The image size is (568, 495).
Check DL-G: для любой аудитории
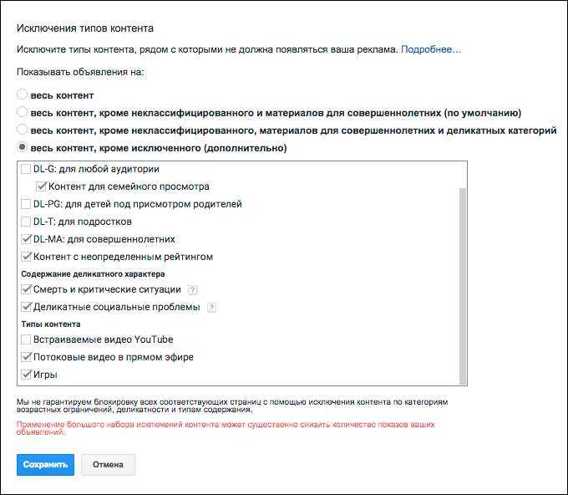point(26,169)
